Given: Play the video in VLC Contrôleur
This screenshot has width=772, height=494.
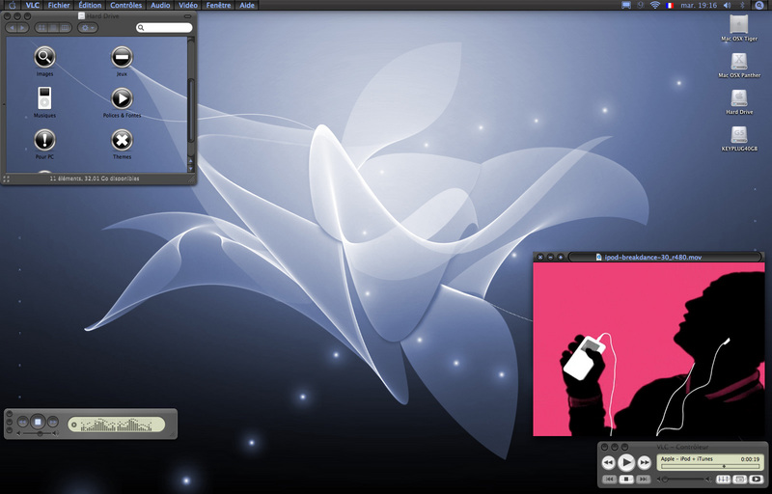Looking at the screenshot, I should (x=626, y=462).
